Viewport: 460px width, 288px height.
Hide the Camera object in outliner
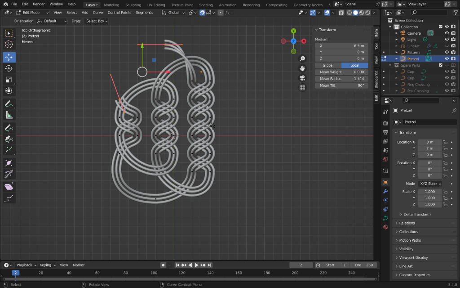click(447, 33)
